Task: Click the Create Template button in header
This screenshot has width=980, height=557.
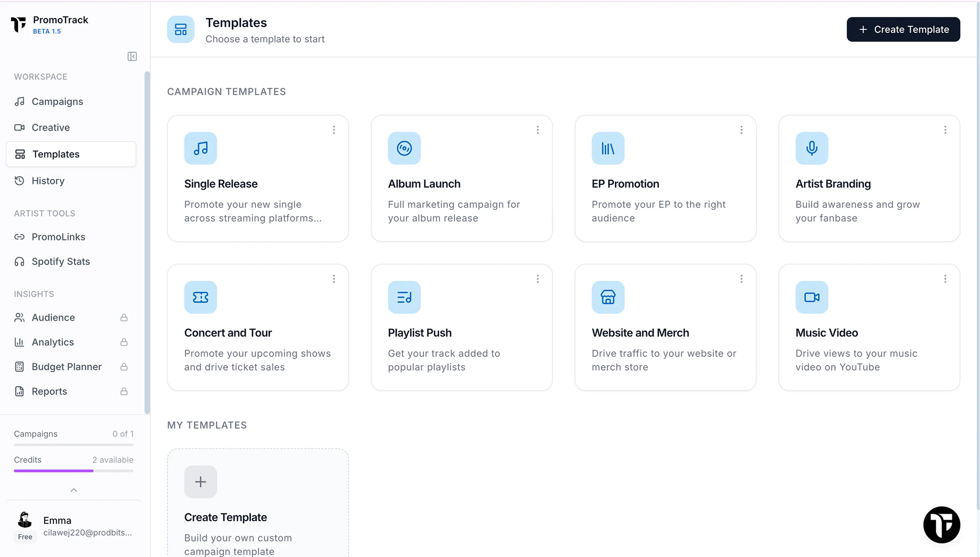Action: tap(903, 29)
